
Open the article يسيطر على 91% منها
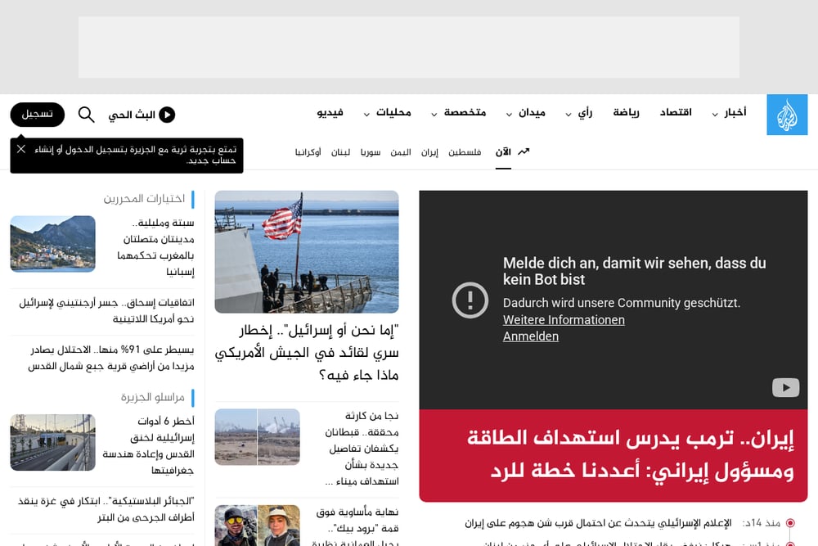click(111, 358)
